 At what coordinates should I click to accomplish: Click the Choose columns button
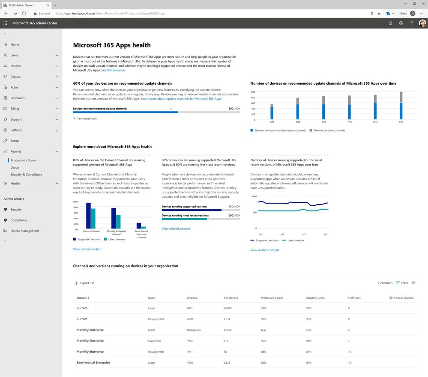pos(401,298)
